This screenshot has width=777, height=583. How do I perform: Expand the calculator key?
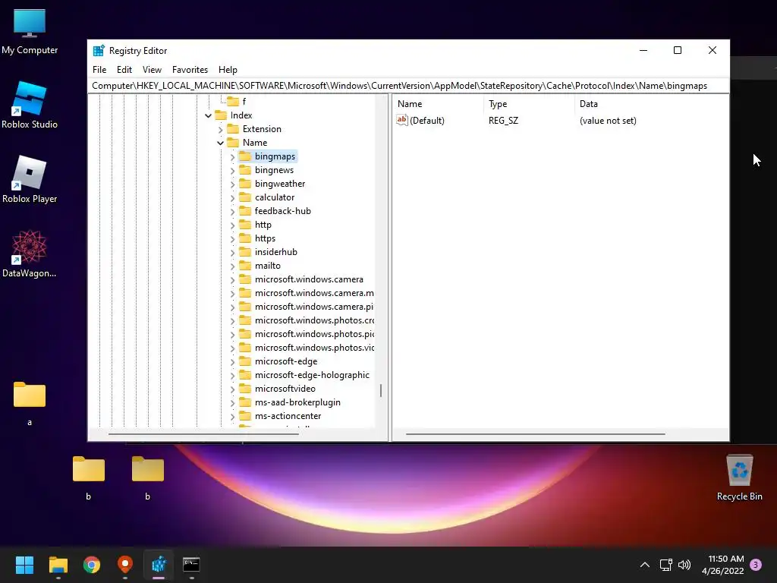(232, 198)
